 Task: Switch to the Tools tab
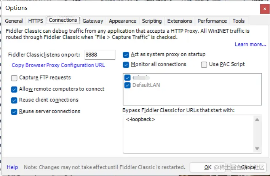click(x=238, y=21)
